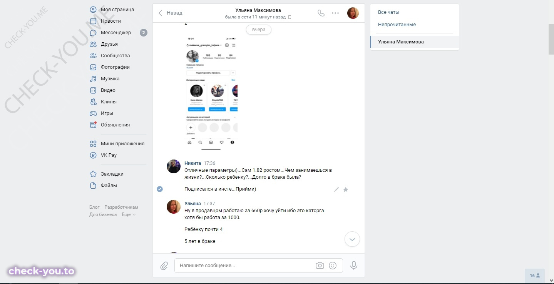Open the 'Разработчикам' footer link

coord(121,207)
